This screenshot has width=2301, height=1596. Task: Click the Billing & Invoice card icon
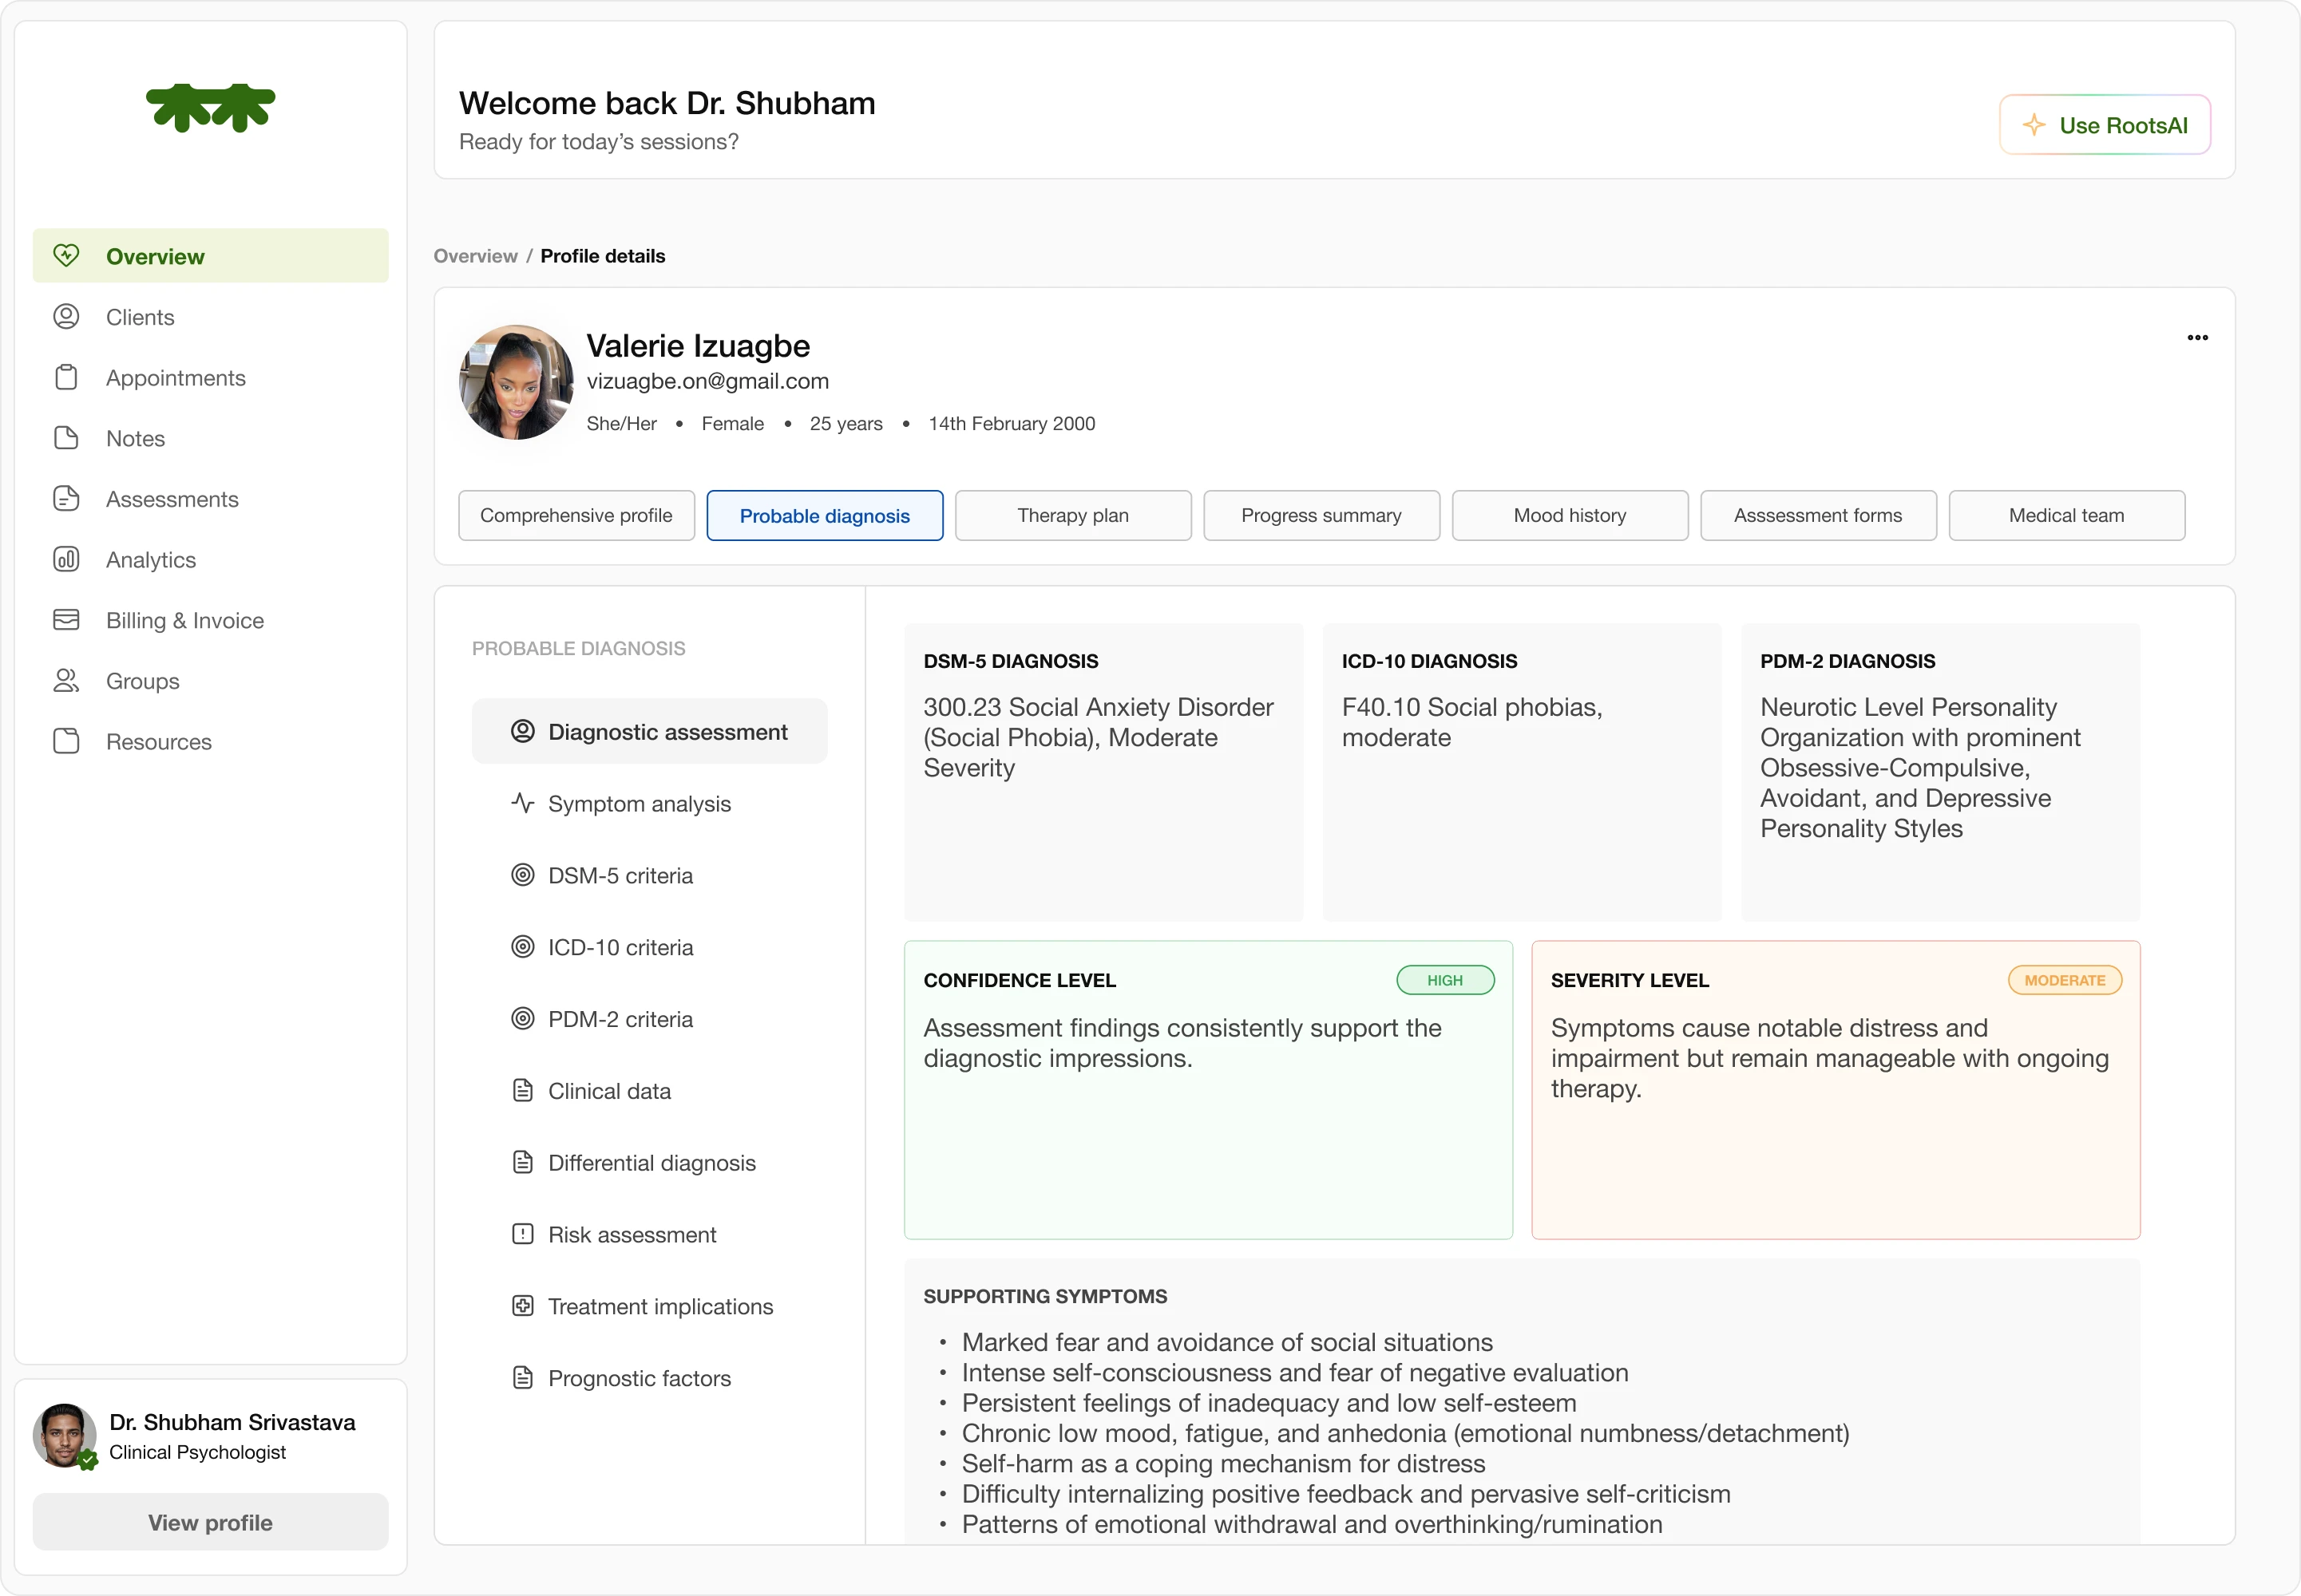[66, 620]
